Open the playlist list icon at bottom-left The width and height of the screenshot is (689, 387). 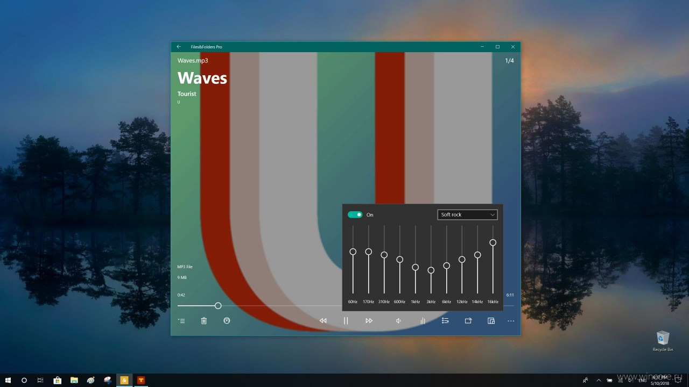pyautogui.click(x=182, y=321)
